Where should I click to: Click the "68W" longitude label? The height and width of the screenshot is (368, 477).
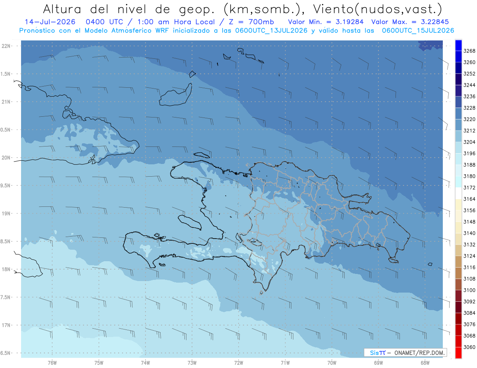[x=425, y=363]
